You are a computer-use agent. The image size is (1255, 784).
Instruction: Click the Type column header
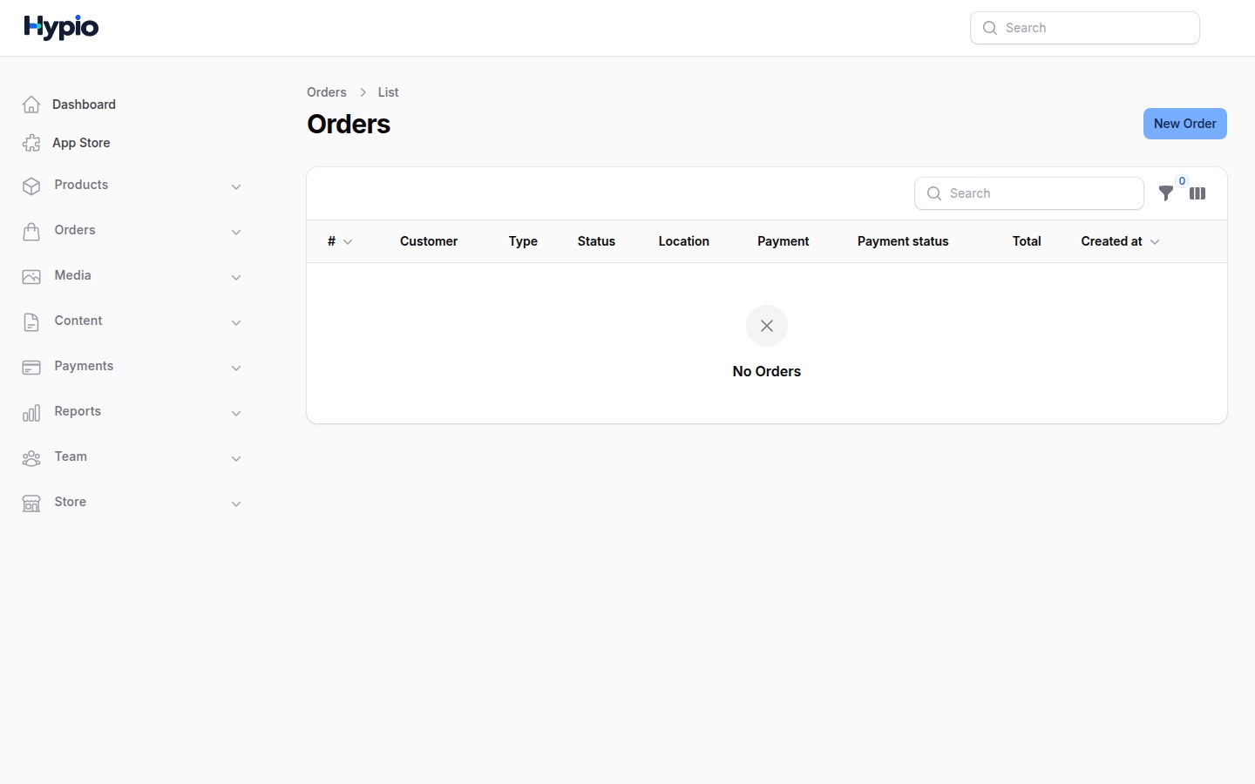(x=523, y=241)
